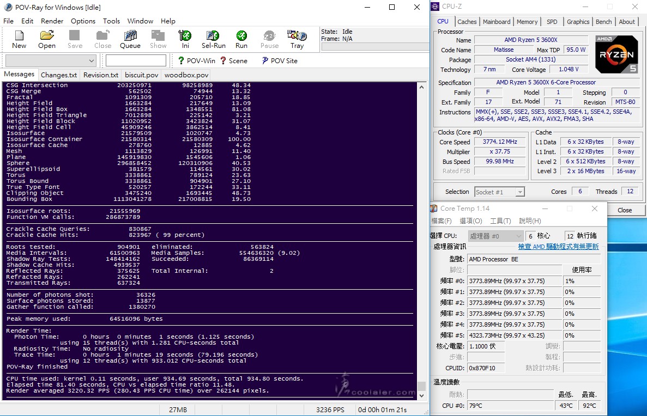Click the AMD driver update check link
647x416 pixels.
point(558,247)
